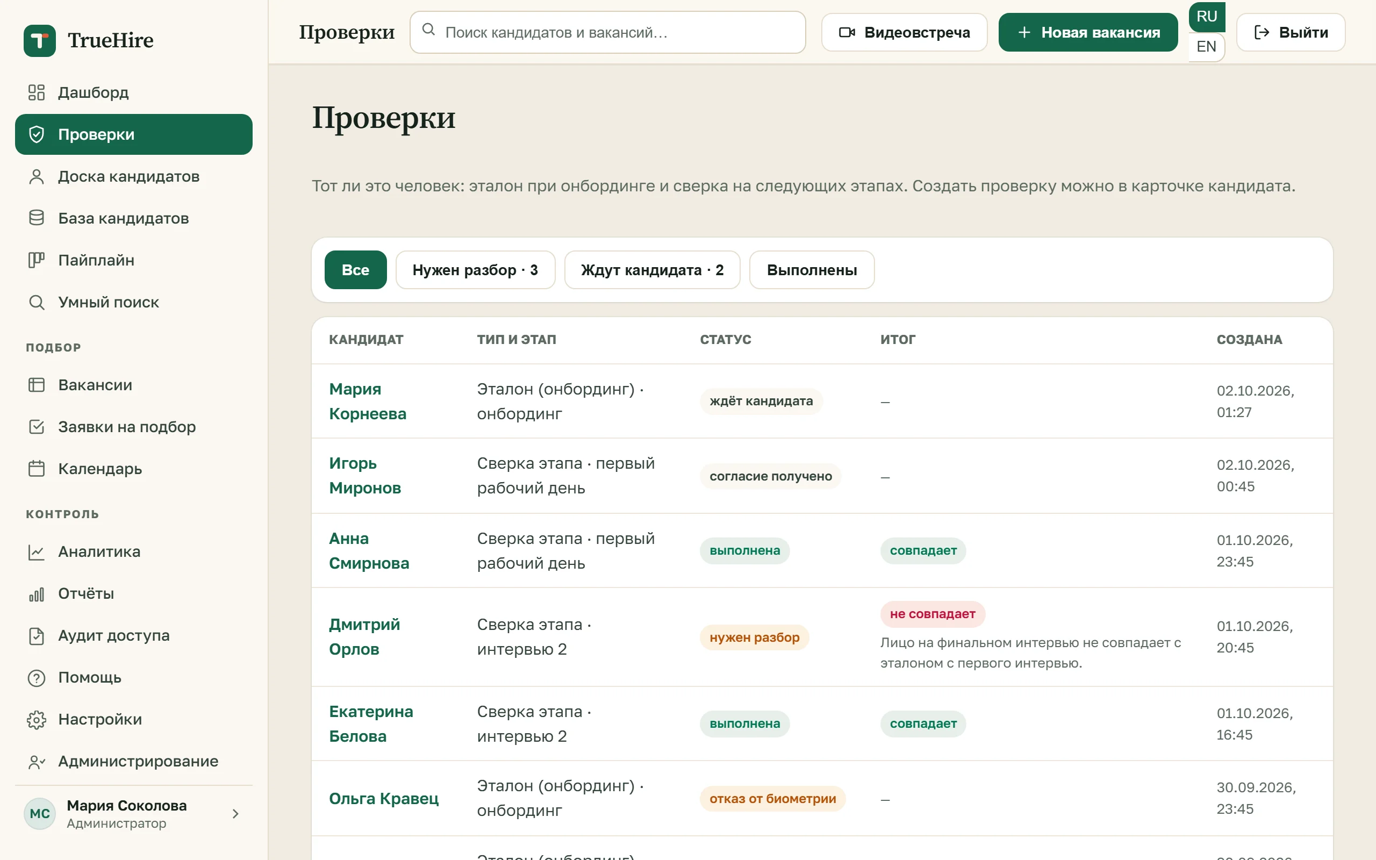1376x860 pixels.
Task: Click the shield icon next to Проверки
Action: 37,134
